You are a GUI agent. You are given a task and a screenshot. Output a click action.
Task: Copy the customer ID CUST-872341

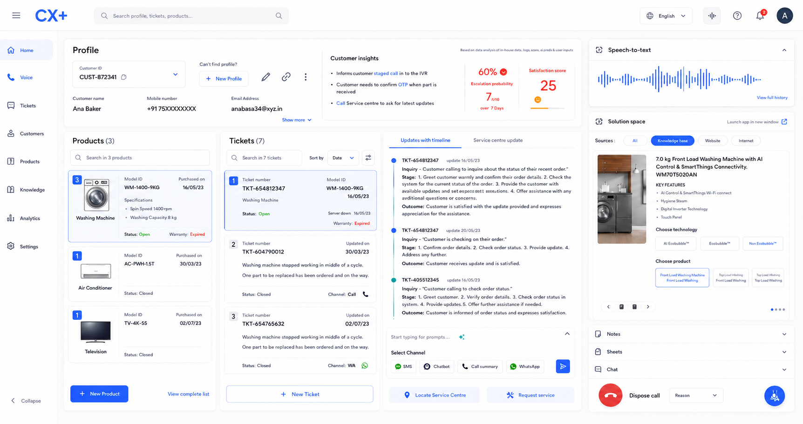(x=124, y=77)
